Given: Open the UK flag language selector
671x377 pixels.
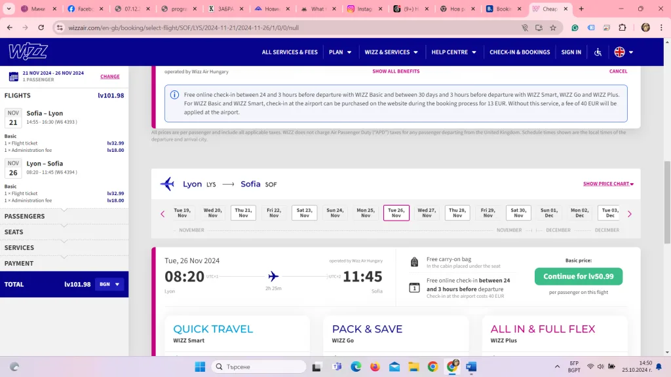Looking at the screenshot, I should 624,52.
